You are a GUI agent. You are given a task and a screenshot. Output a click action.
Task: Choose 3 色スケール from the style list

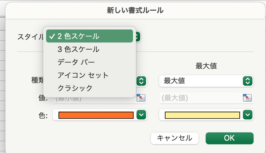tap(78, 49)
